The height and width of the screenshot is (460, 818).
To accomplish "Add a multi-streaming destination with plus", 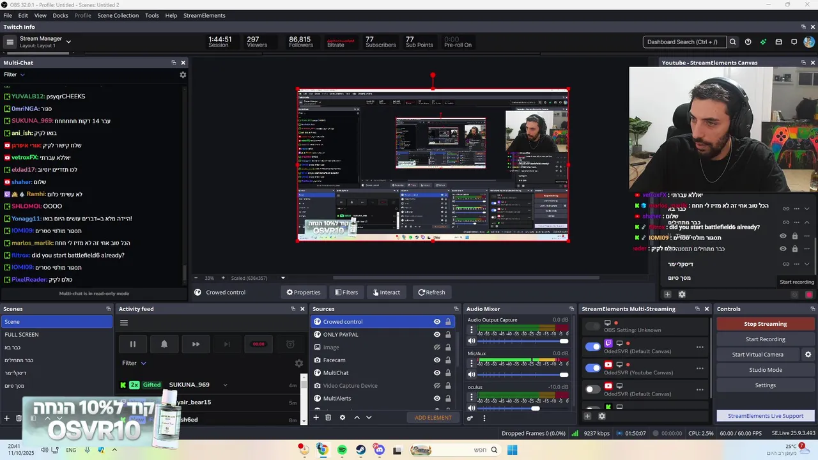I will pos(587,417).
